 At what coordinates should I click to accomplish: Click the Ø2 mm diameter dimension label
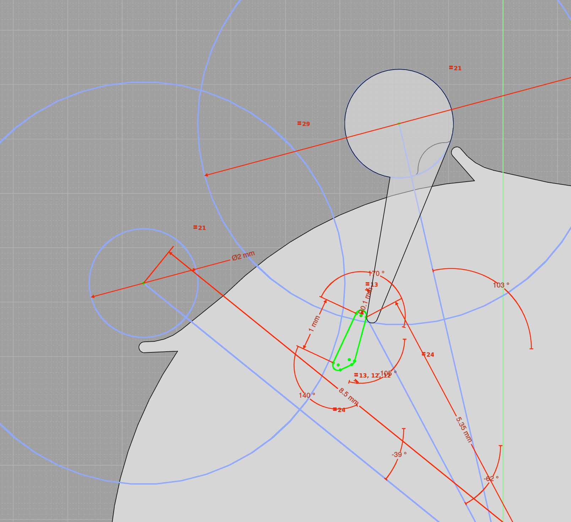point(243,256)
